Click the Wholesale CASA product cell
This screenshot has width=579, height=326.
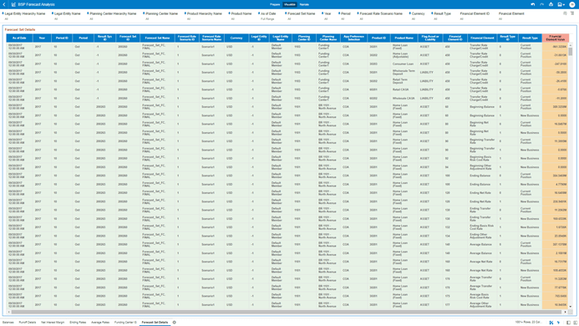[x=404, y=99]
